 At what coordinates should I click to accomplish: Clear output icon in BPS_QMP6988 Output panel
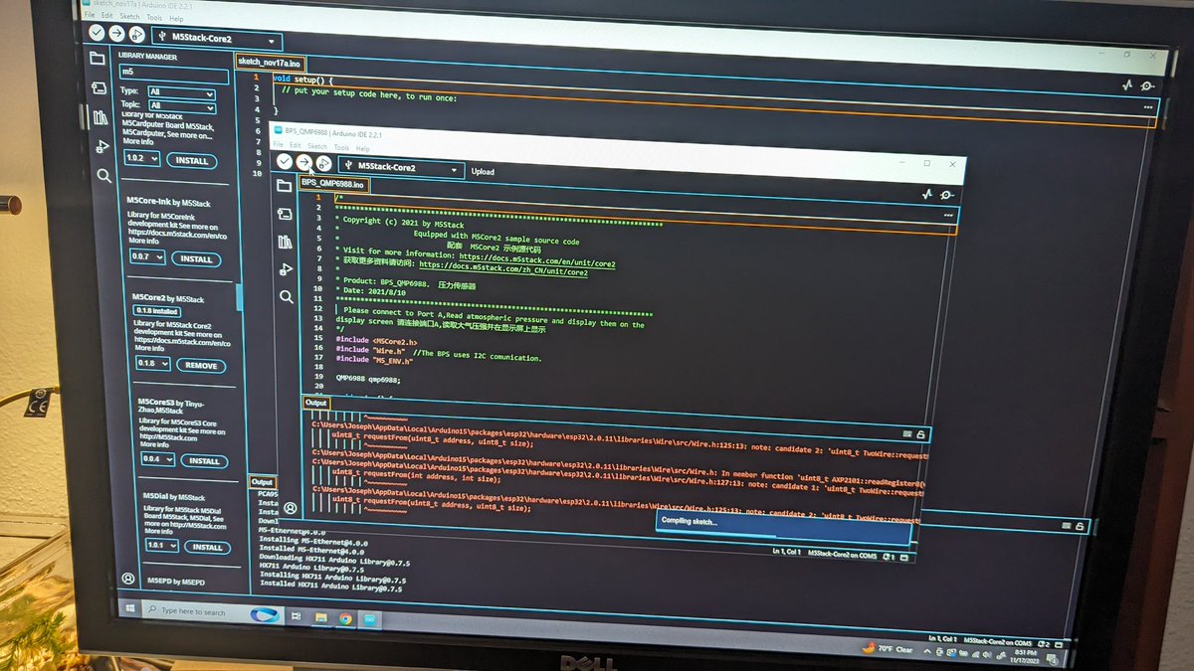coord(906,434)
